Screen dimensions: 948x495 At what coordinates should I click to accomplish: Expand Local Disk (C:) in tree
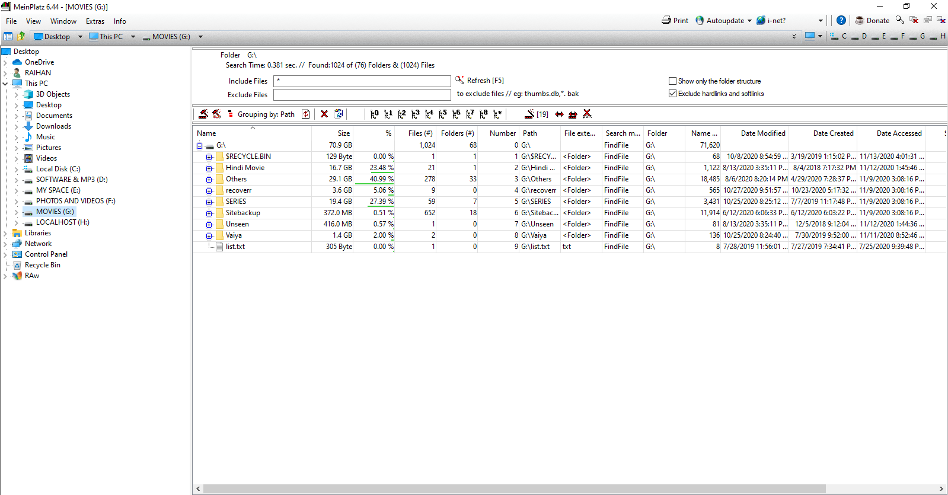(x=16, y=169)
